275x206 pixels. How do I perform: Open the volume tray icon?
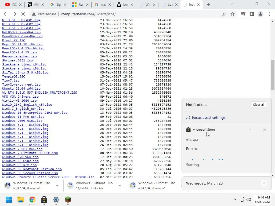point(248,200)
